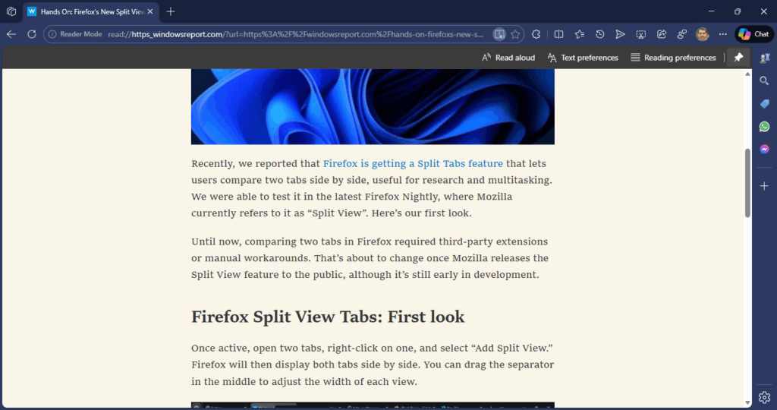
Task: Start Read aloud
Action: click(508, 58)
